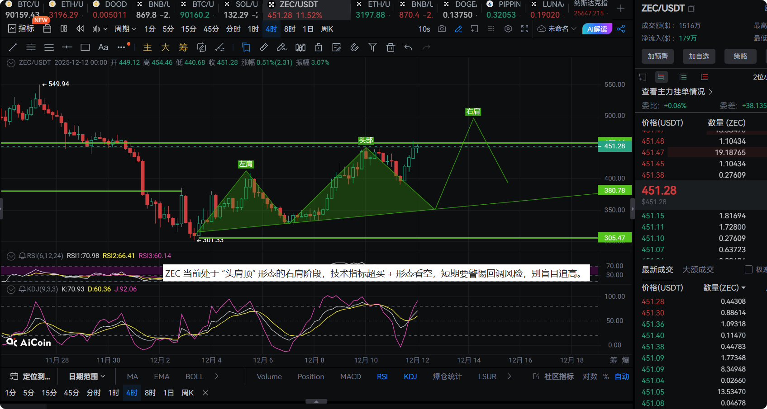Open the chart settings hexagon icon
This screenshot has width=767, height=409.
click(508, 29)
